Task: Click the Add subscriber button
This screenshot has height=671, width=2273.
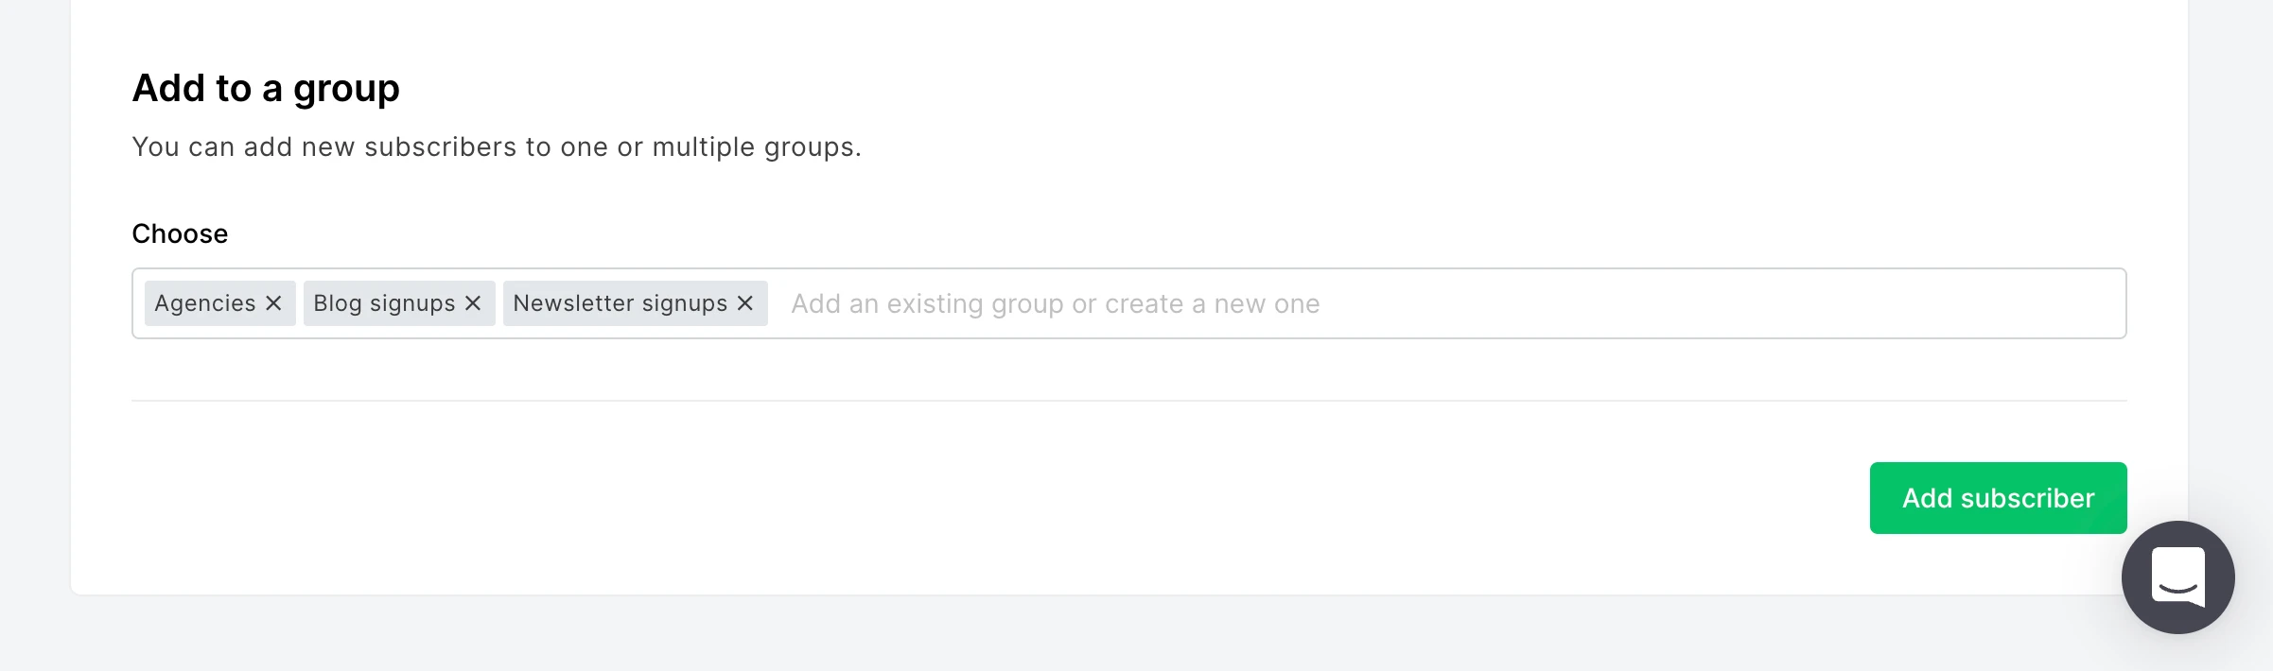Action: pos(1998,498)
